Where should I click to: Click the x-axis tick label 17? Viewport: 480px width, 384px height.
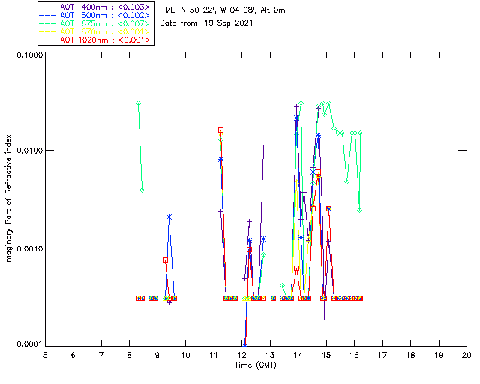click(382, 355)
